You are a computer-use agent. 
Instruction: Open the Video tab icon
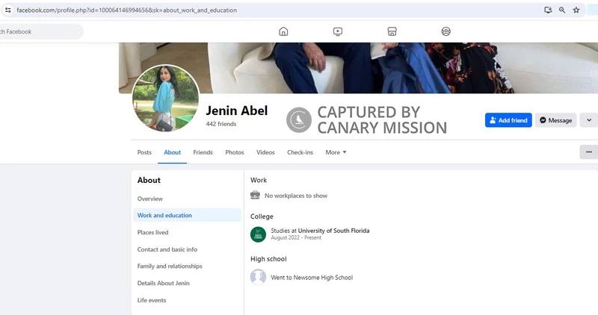pos(338,31)
